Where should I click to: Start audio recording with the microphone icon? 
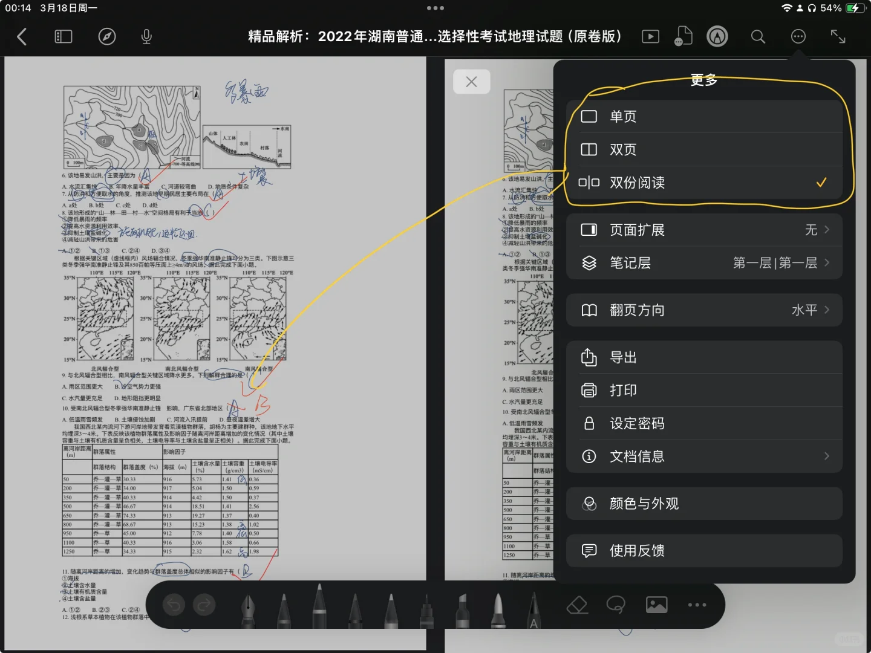(146, 37)
